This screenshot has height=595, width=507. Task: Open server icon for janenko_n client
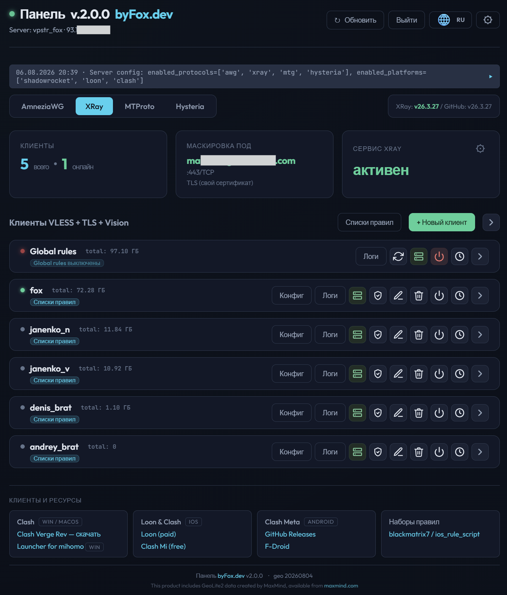[357, 335]
